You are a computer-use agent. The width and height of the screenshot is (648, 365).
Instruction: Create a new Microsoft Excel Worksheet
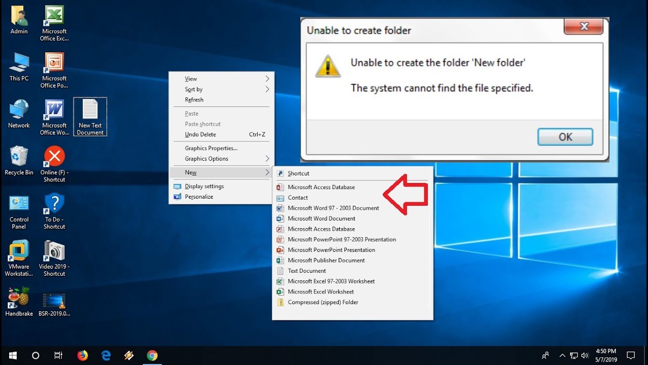tap(352, 292)
